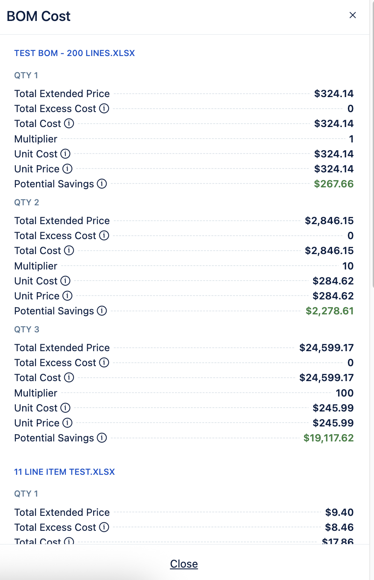Click info icon beside QTY 2 Total Cost

(x=69, y=251)
